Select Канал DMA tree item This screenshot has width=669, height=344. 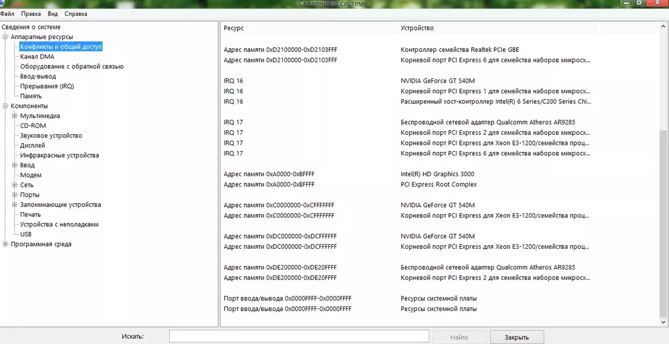[37, 56]
